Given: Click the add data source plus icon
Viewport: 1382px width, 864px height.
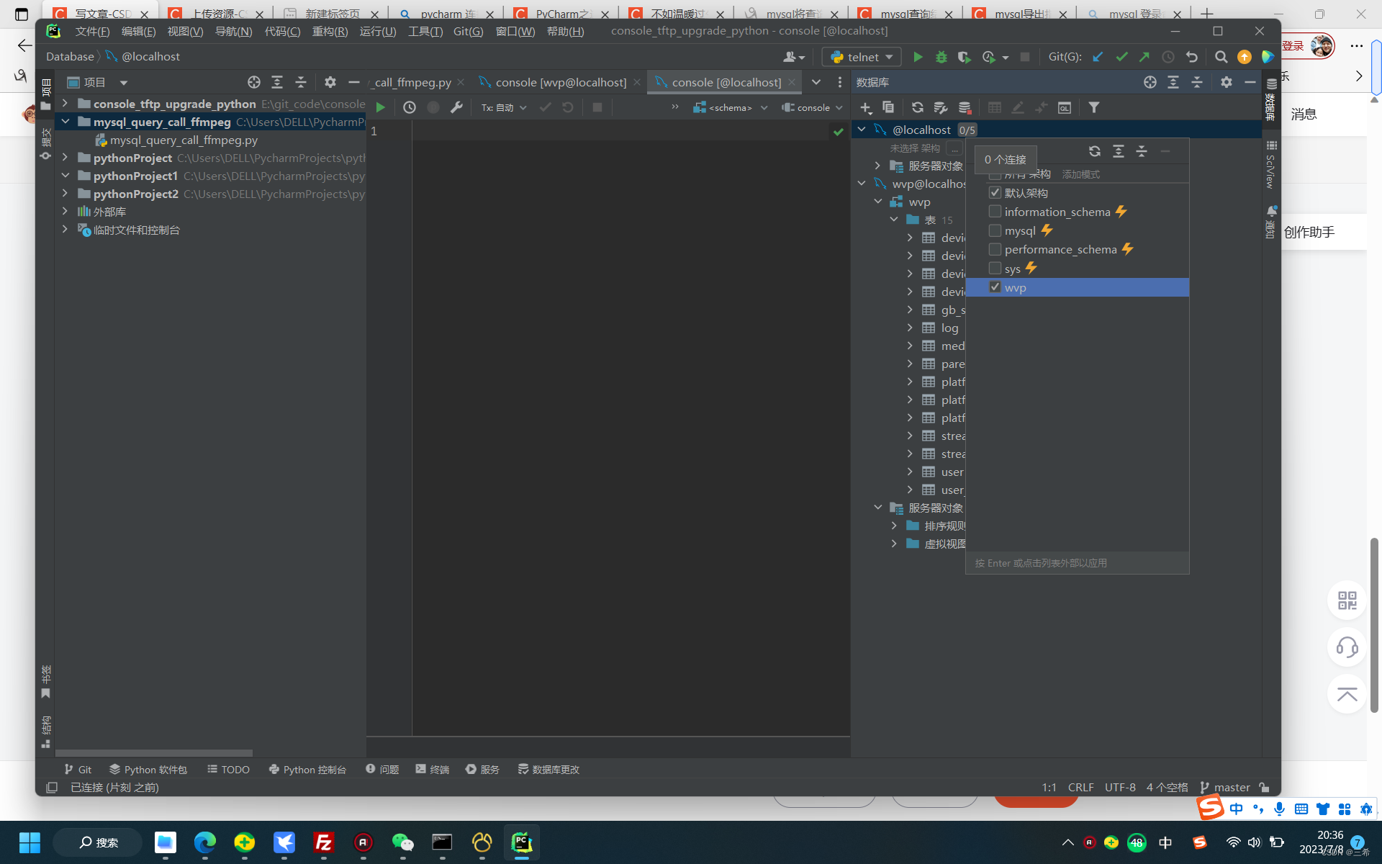Looking at the screenshot, I should click(x=865, y=107).
